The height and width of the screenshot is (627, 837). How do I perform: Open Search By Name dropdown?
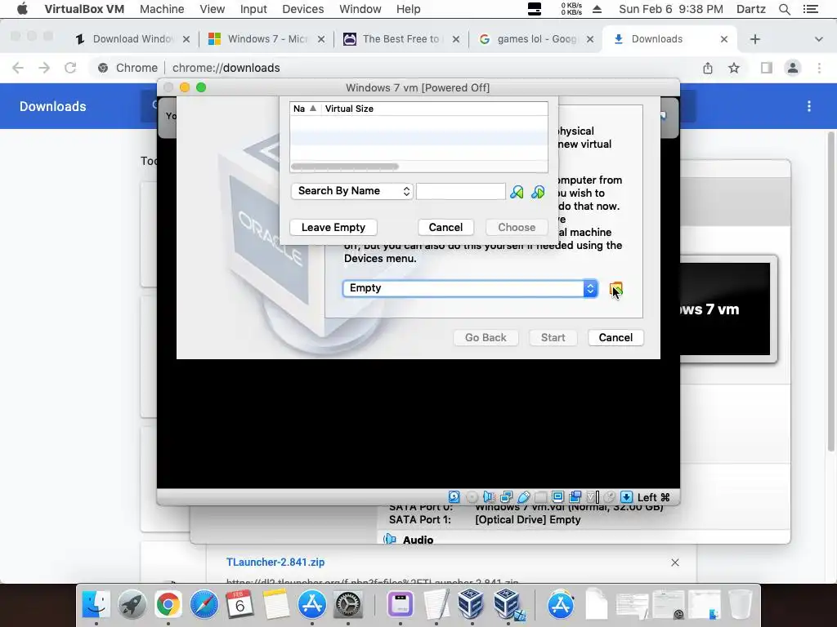(351, 191)
